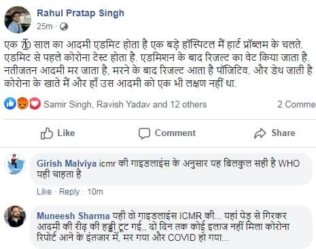The image size is (316, 249).
Task: Open Rahul Pratap Singh profile picture
Action: (x=18, y=20)
